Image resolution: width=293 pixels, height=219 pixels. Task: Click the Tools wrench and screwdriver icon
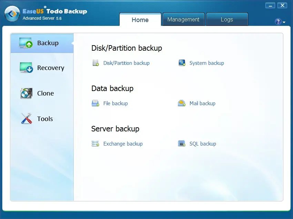tap(26, 118)
